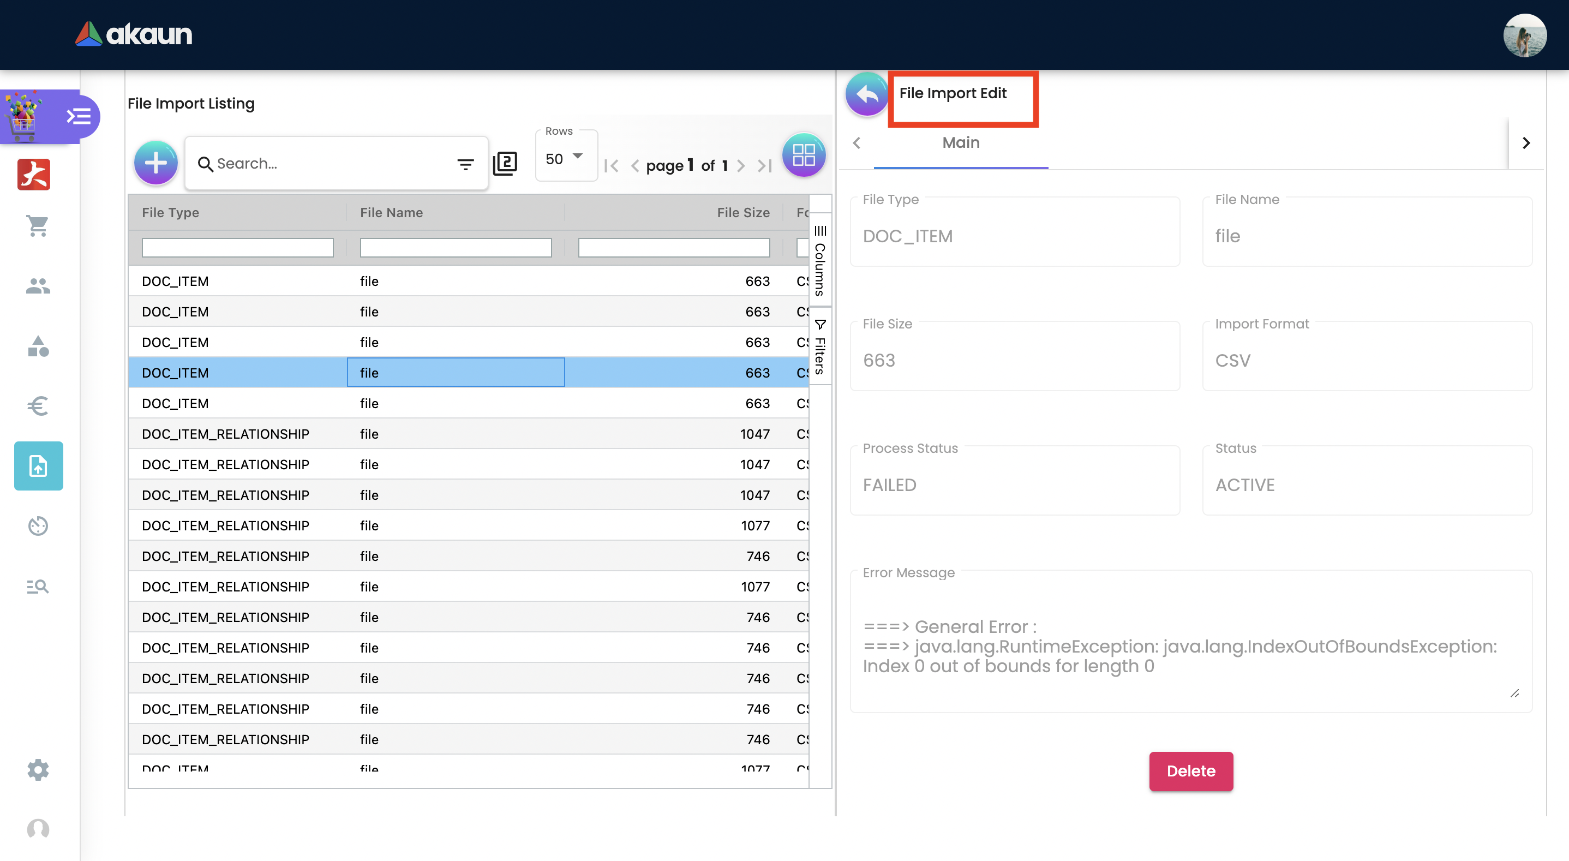Viewport: 1569px width, 861px height.
Task: Open the people sidebar icon
Action: point(38,286)
